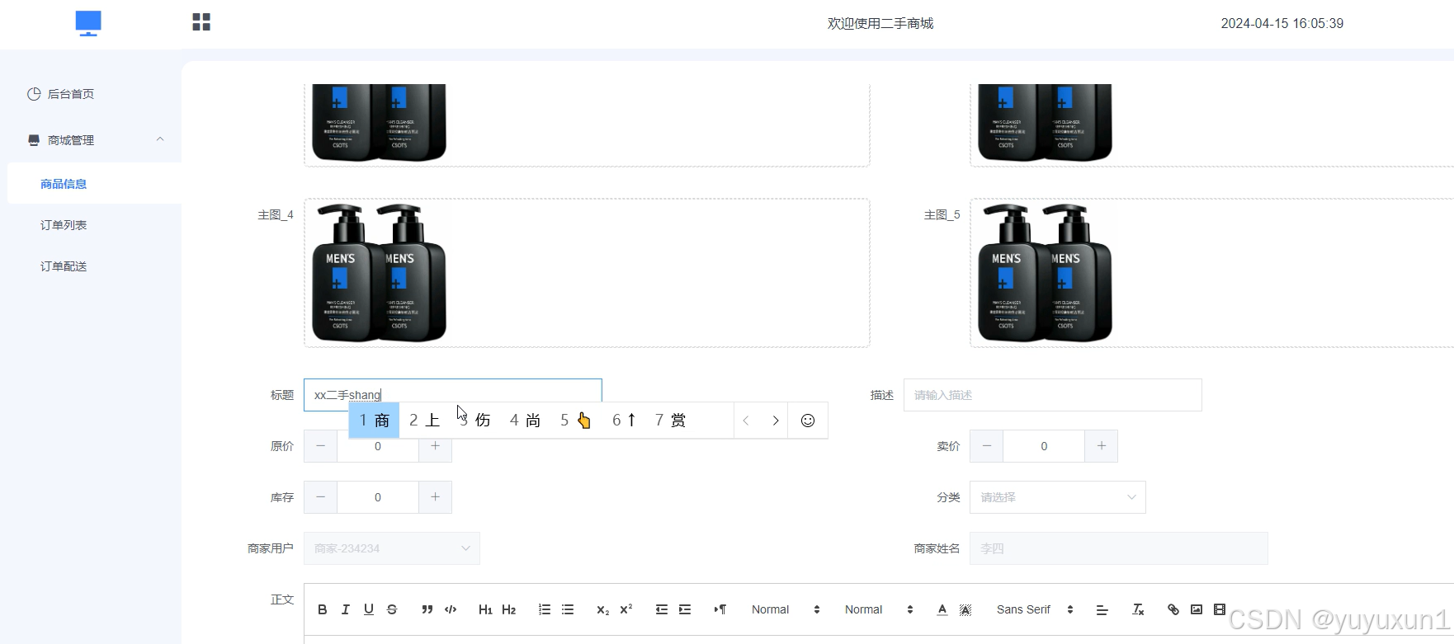Open the text color picker
Image resolution: width=1454 pixels, height=644 pixels.
[x=942, y=609]
